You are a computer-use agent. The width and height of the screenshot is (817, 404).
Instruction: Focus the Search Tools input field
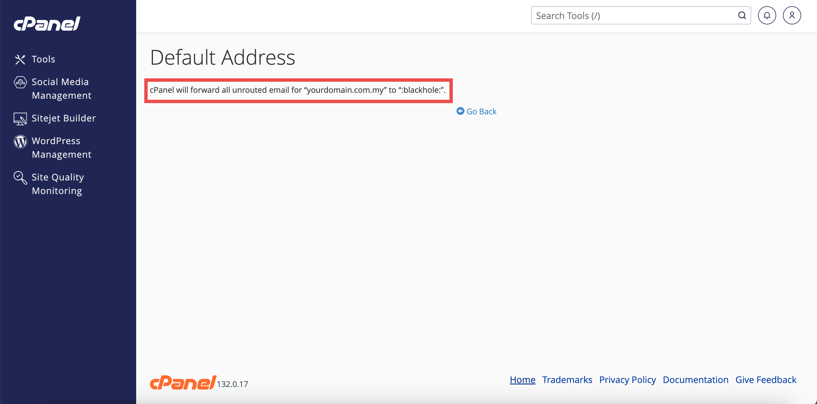[634, 16]
